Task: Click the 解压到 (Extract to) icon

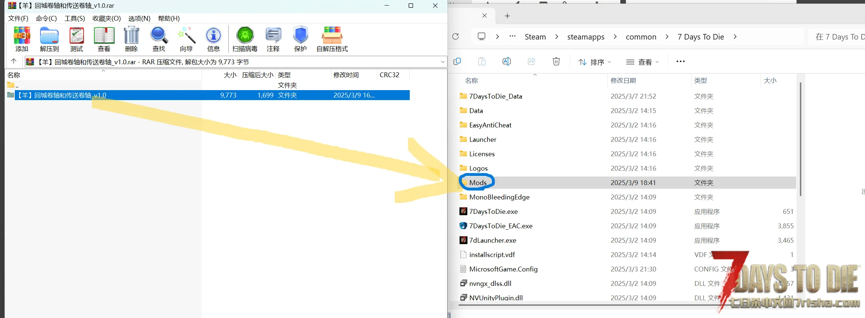Action: click(x=49, y=39)
